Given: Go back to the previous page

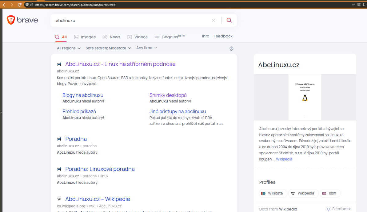Looking at the screenshot, I should pos(4,5).
